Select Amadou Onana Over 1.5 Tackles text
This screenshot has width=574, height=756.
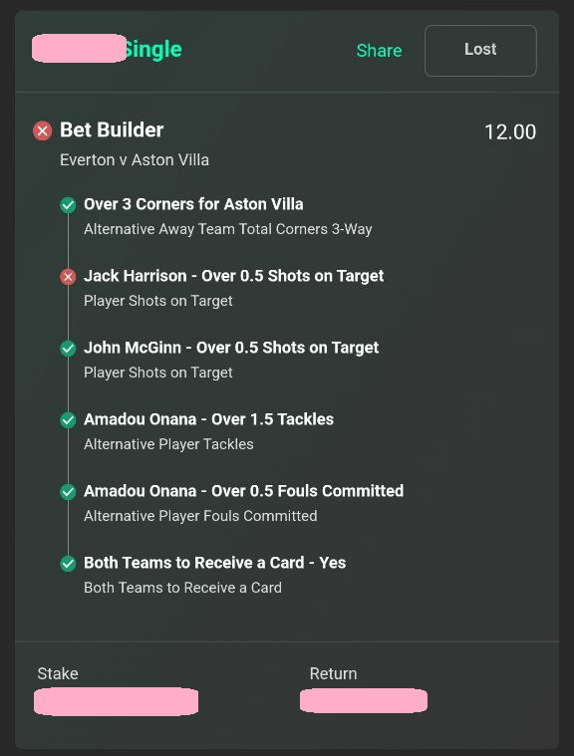click(x=209, y=419)
